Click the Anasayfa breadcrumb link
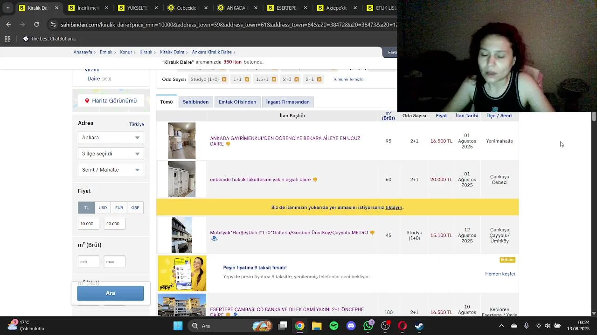 [83, 52]
